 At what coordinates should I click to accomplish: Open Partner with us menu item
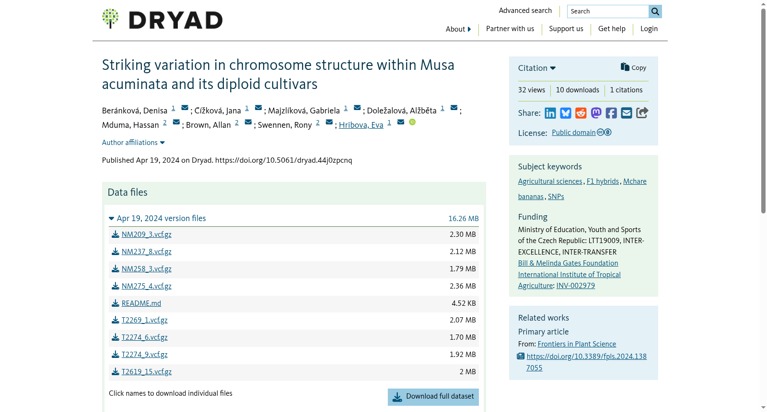[x=510, y=29]
